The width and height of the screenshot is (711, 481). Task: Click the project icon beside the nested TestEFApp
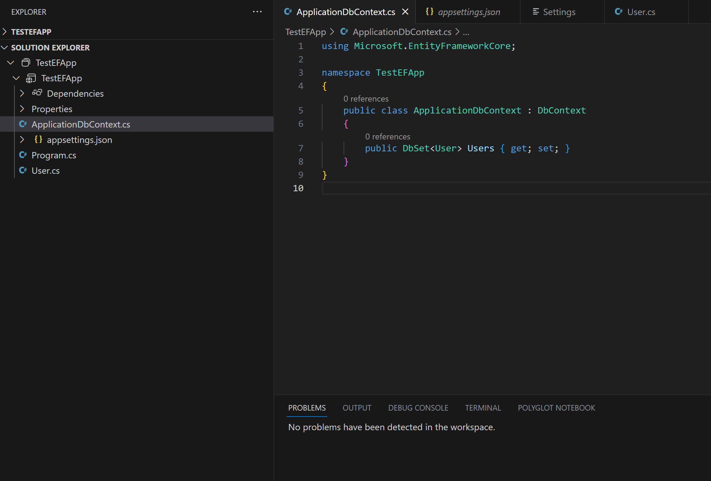pyautogui.click(x=31, y=78)
